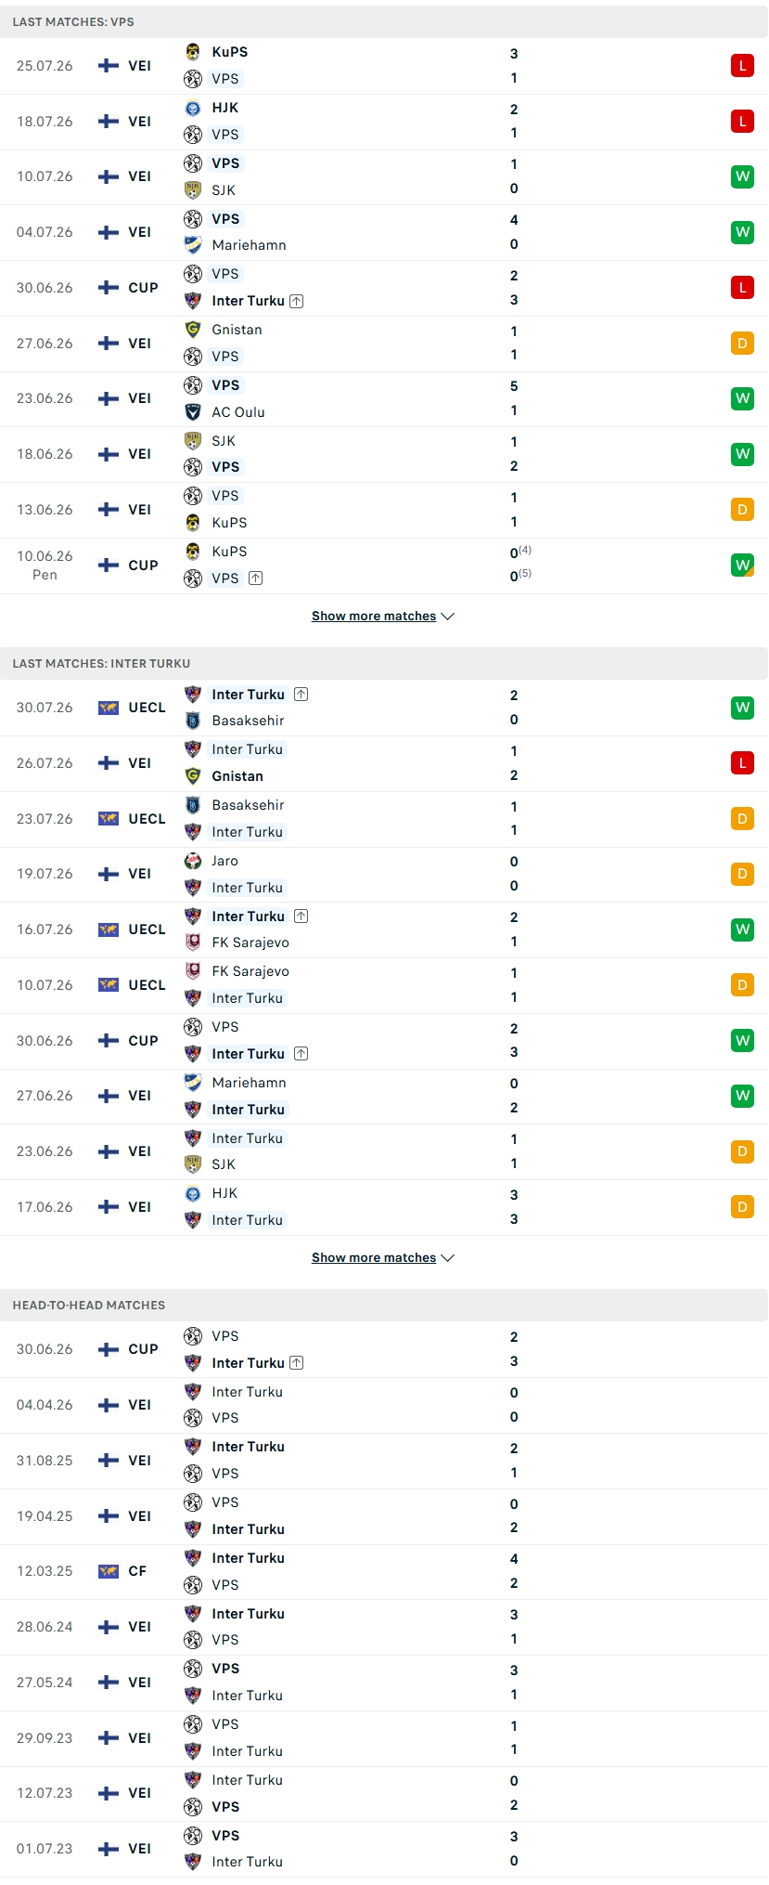This screenshot has width=769, height=1885.
Task: Click the orange D badge for 27.06.26 Gnistan match
Action: coord(742,344)
